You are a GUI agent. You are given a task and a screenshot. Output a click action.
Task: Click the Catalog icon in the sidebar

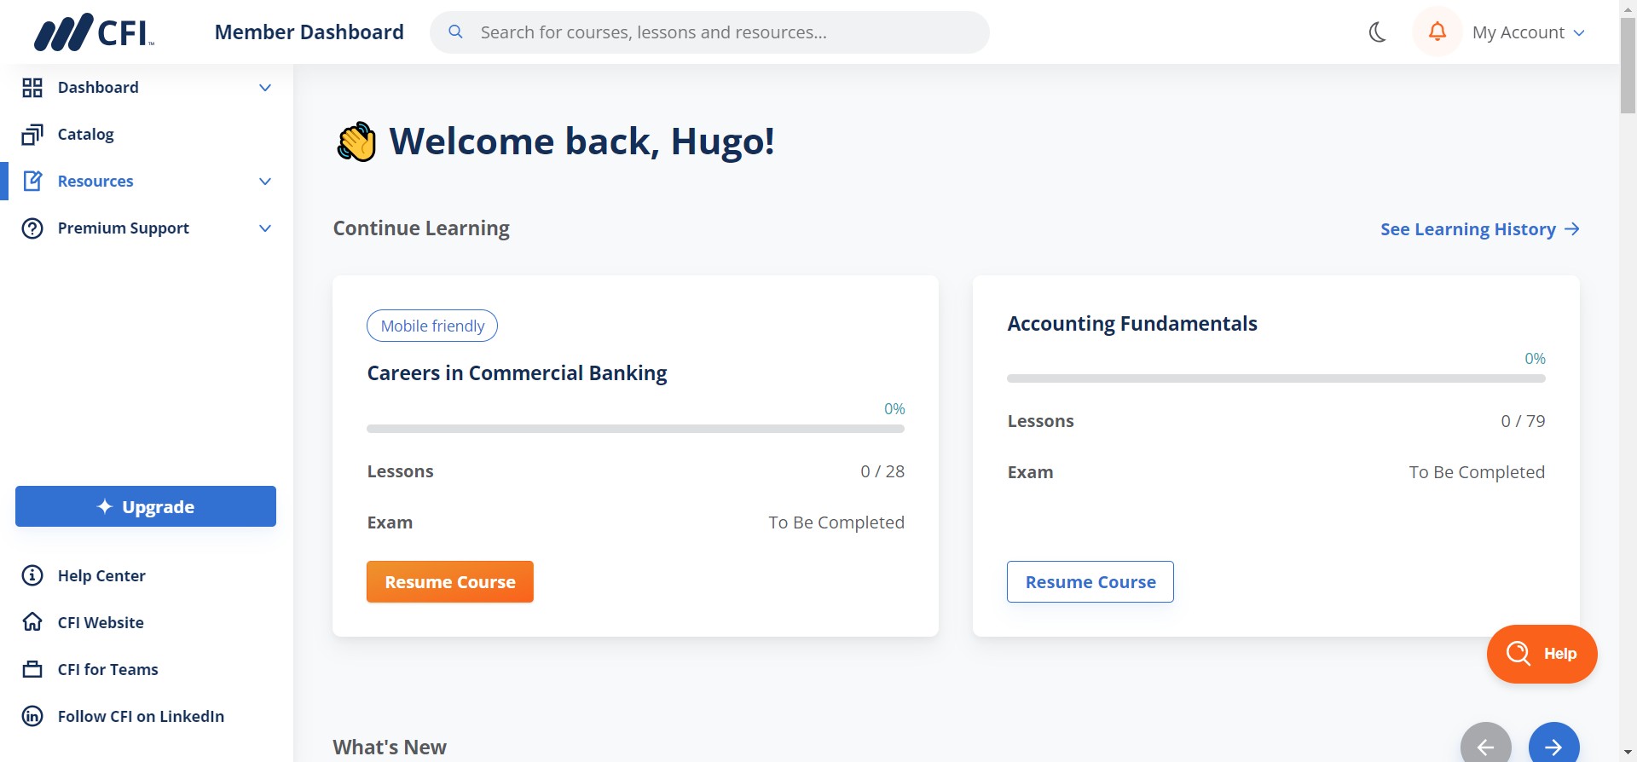32,135
